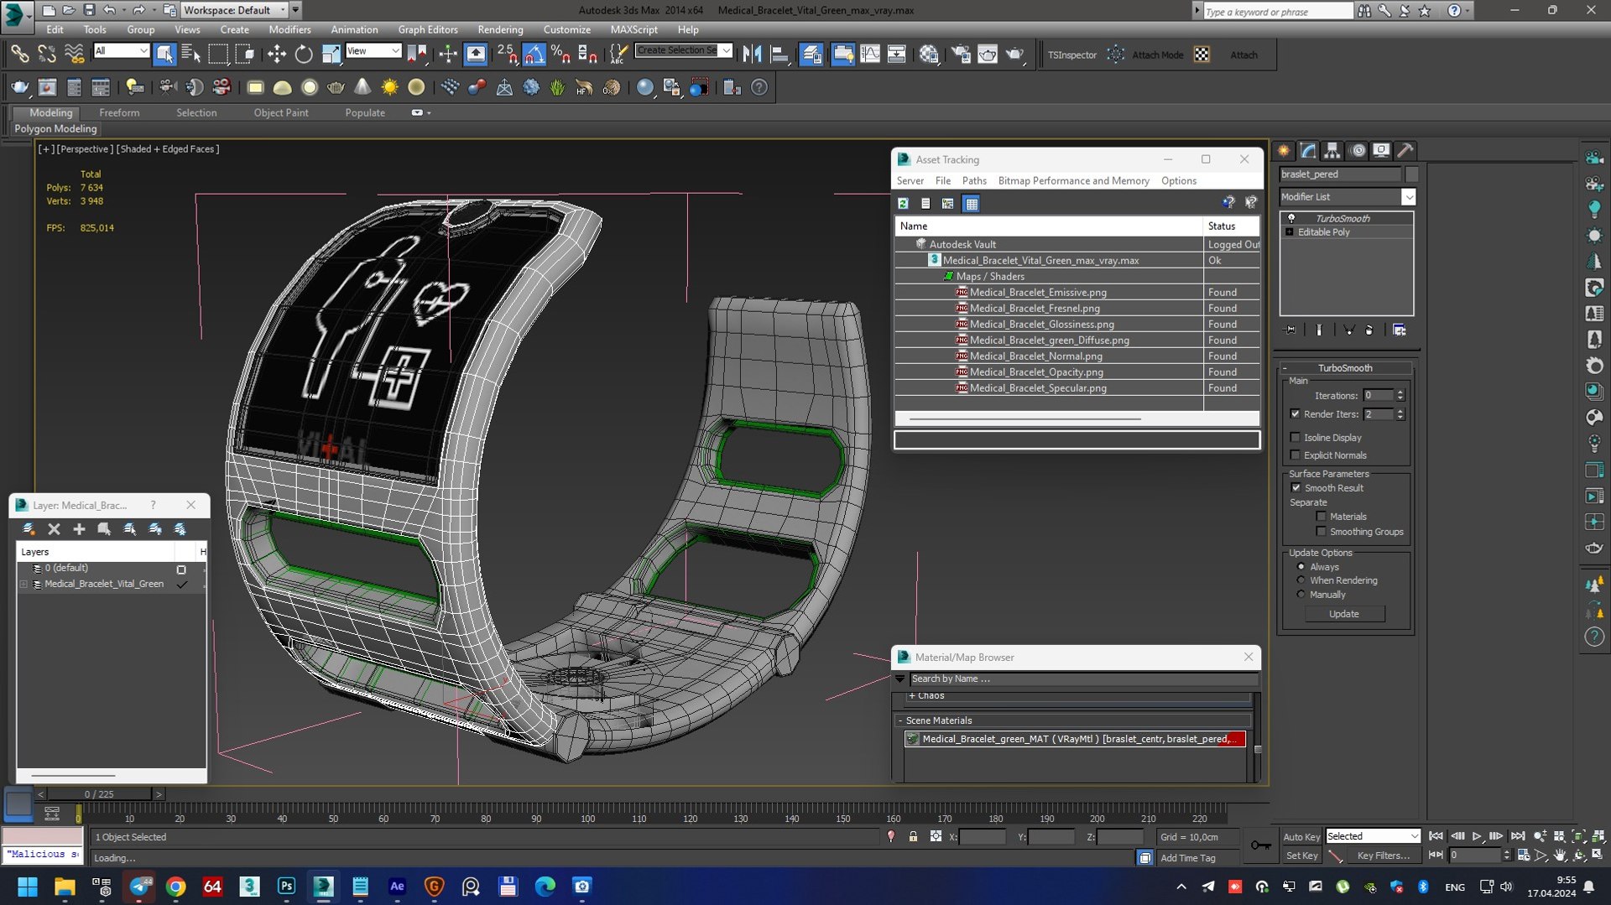Open the Utilities panel hammer icon
The image size is (1611, 905).
pos(1405,151)
